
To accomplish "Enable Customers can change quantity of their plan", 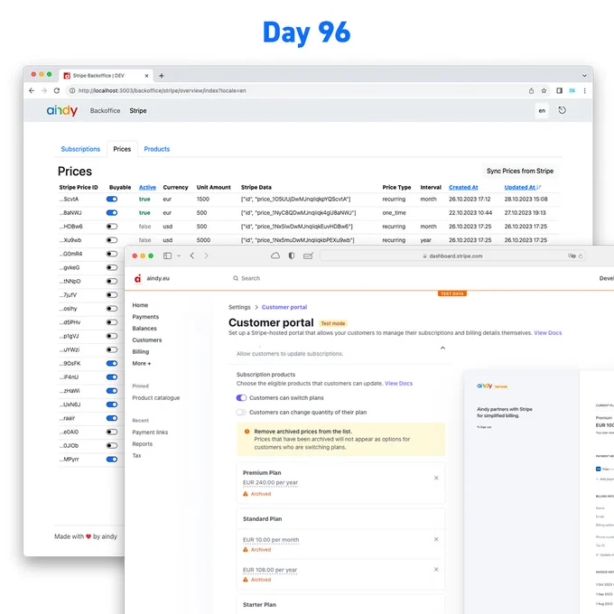I will click(241, 413).
